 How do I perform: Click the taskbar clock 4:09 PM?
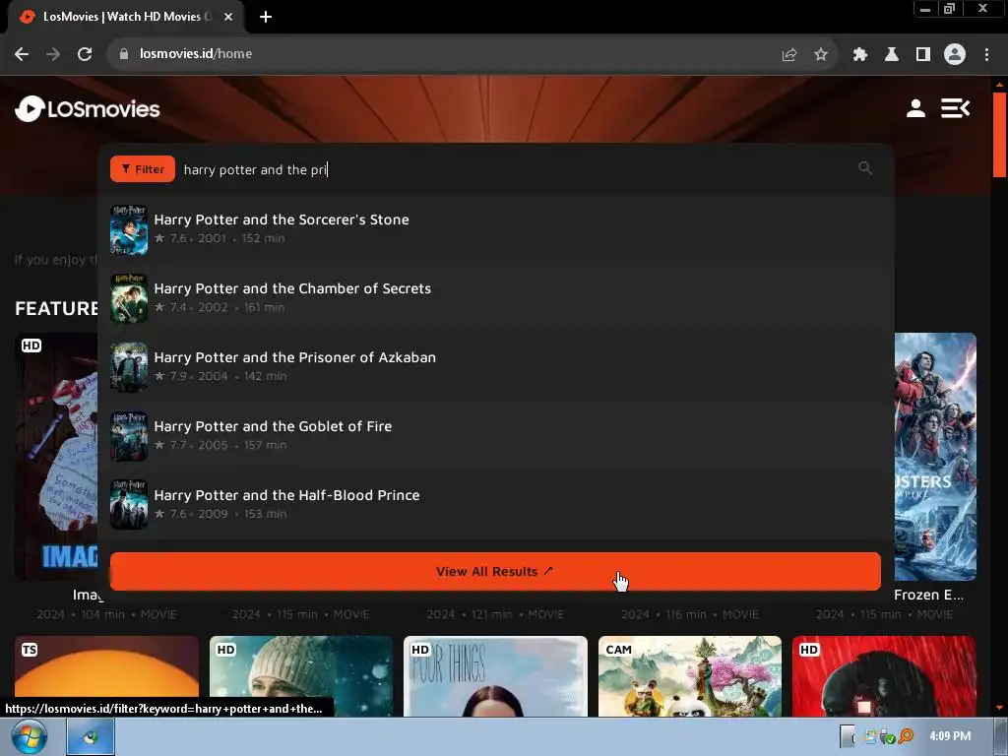click(950, 736)
